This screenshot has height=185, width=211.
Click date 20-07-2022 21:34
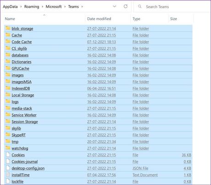(x=101, y=141)
